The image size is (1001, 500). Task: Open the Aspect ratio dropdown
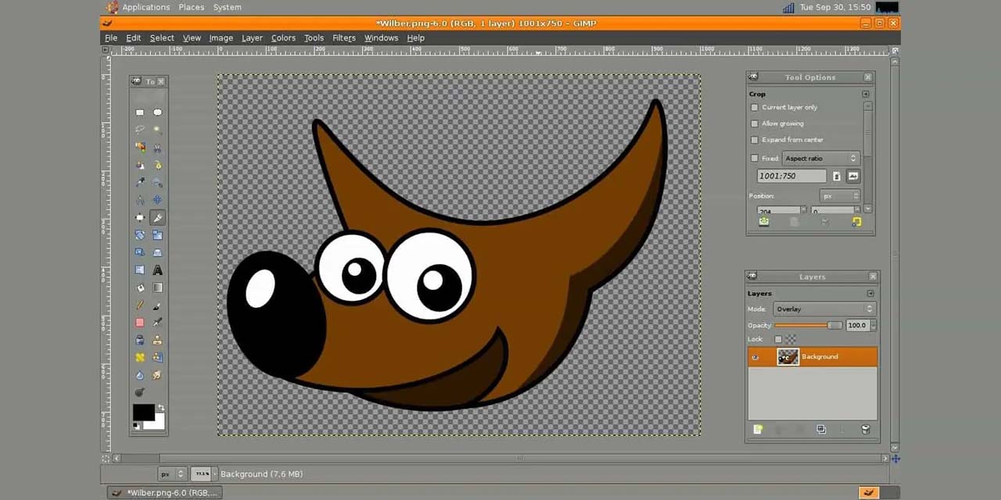(x=821, y=159)
